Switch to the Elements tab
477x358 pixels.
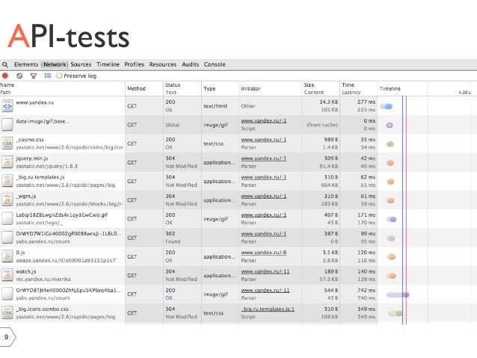26,65
